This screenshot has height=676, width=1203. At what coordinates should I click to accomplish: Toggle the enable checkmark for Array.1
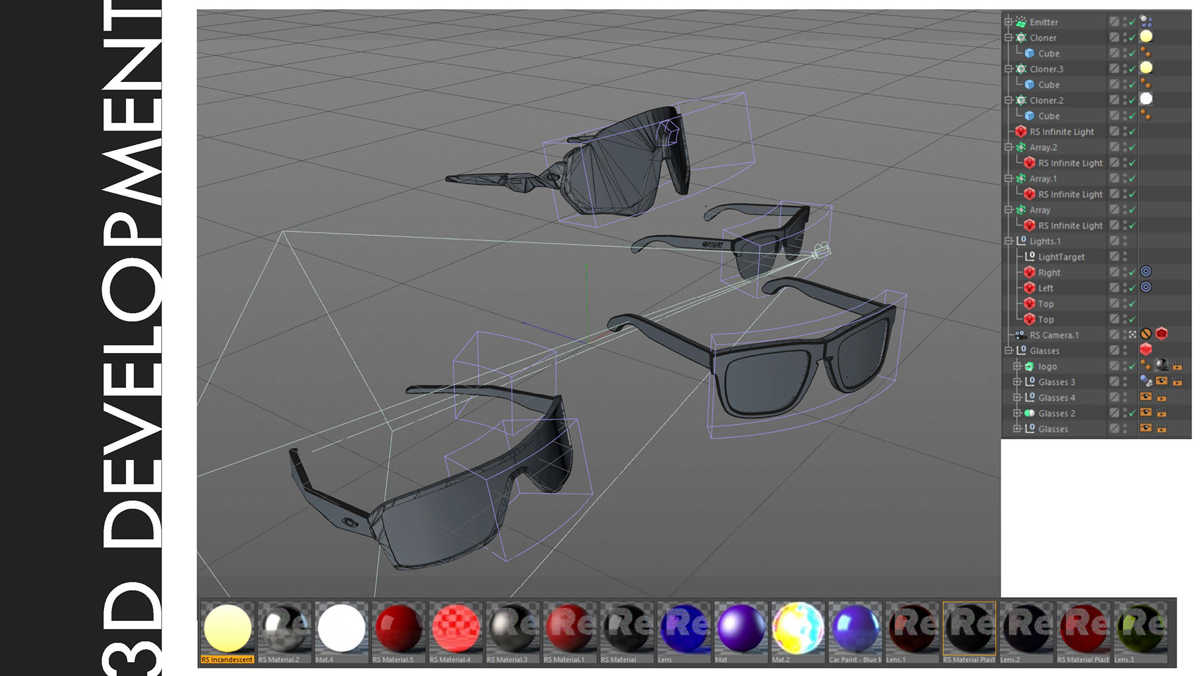click(1132, 178)
